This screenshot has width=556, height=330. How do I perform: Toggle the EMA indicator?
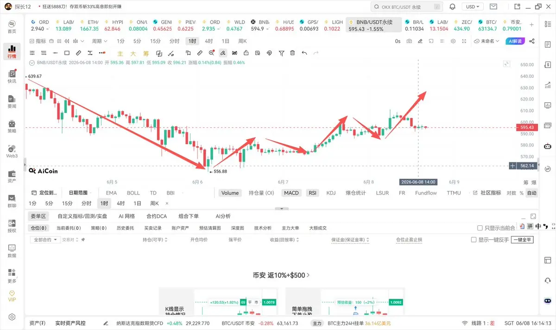tap(111, 193)
